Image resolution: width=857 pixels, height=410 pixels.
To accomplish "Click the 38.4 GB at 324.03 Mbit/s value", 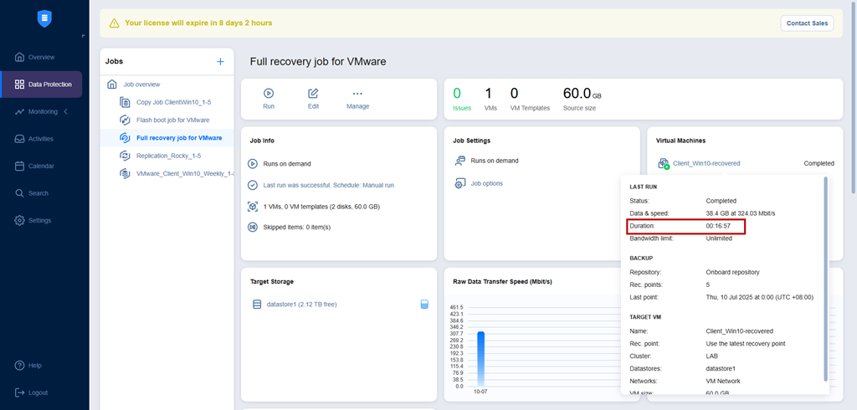I will (x=742, y=213).
